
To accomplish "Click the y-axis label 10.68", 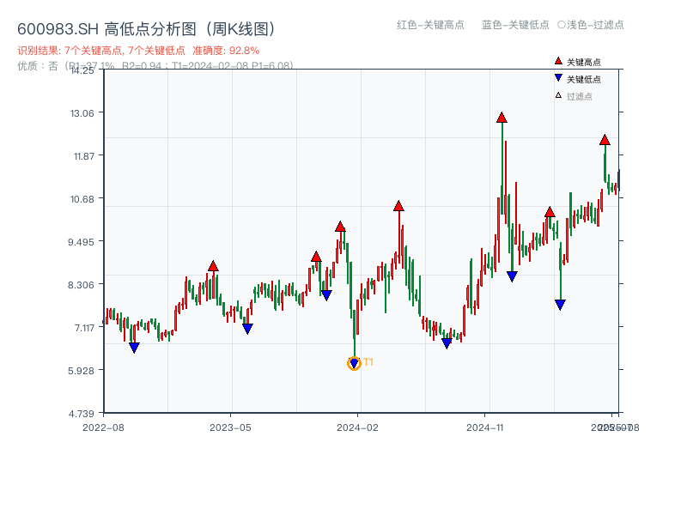I will coord(82,199).
